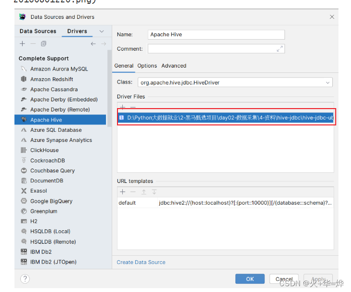The width and height of the screenshot is (351, 292).
Task: Close the Data Sources and Drivers dialog
Action: point(332,17)
